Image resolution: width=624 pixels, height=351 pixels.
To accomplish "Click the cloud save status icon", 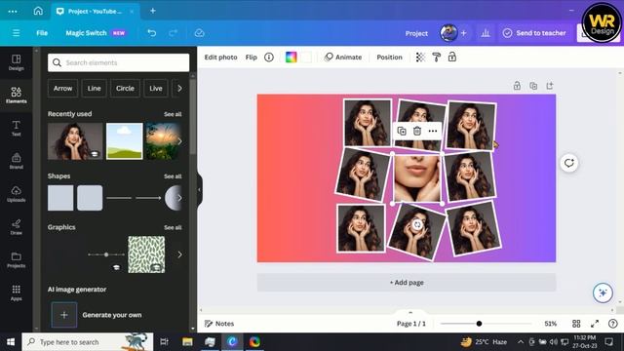I will [199, 33].
